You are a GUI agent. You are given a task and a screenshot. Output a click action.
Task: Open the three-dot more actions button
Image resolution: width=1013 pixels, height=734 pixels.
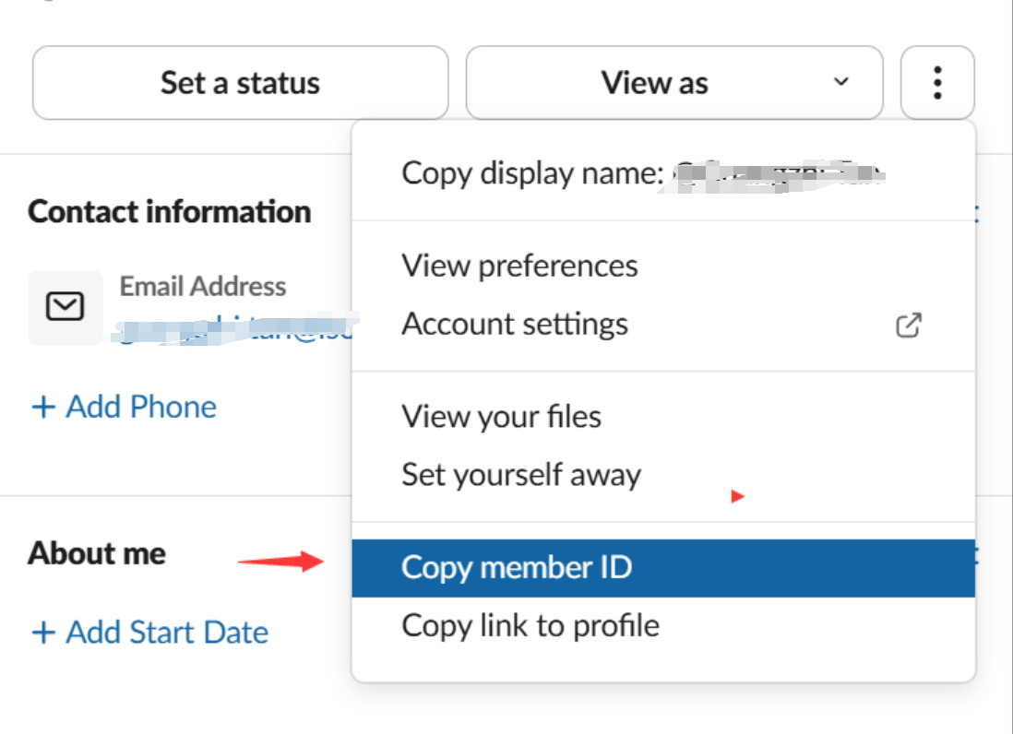pos(937,83)
